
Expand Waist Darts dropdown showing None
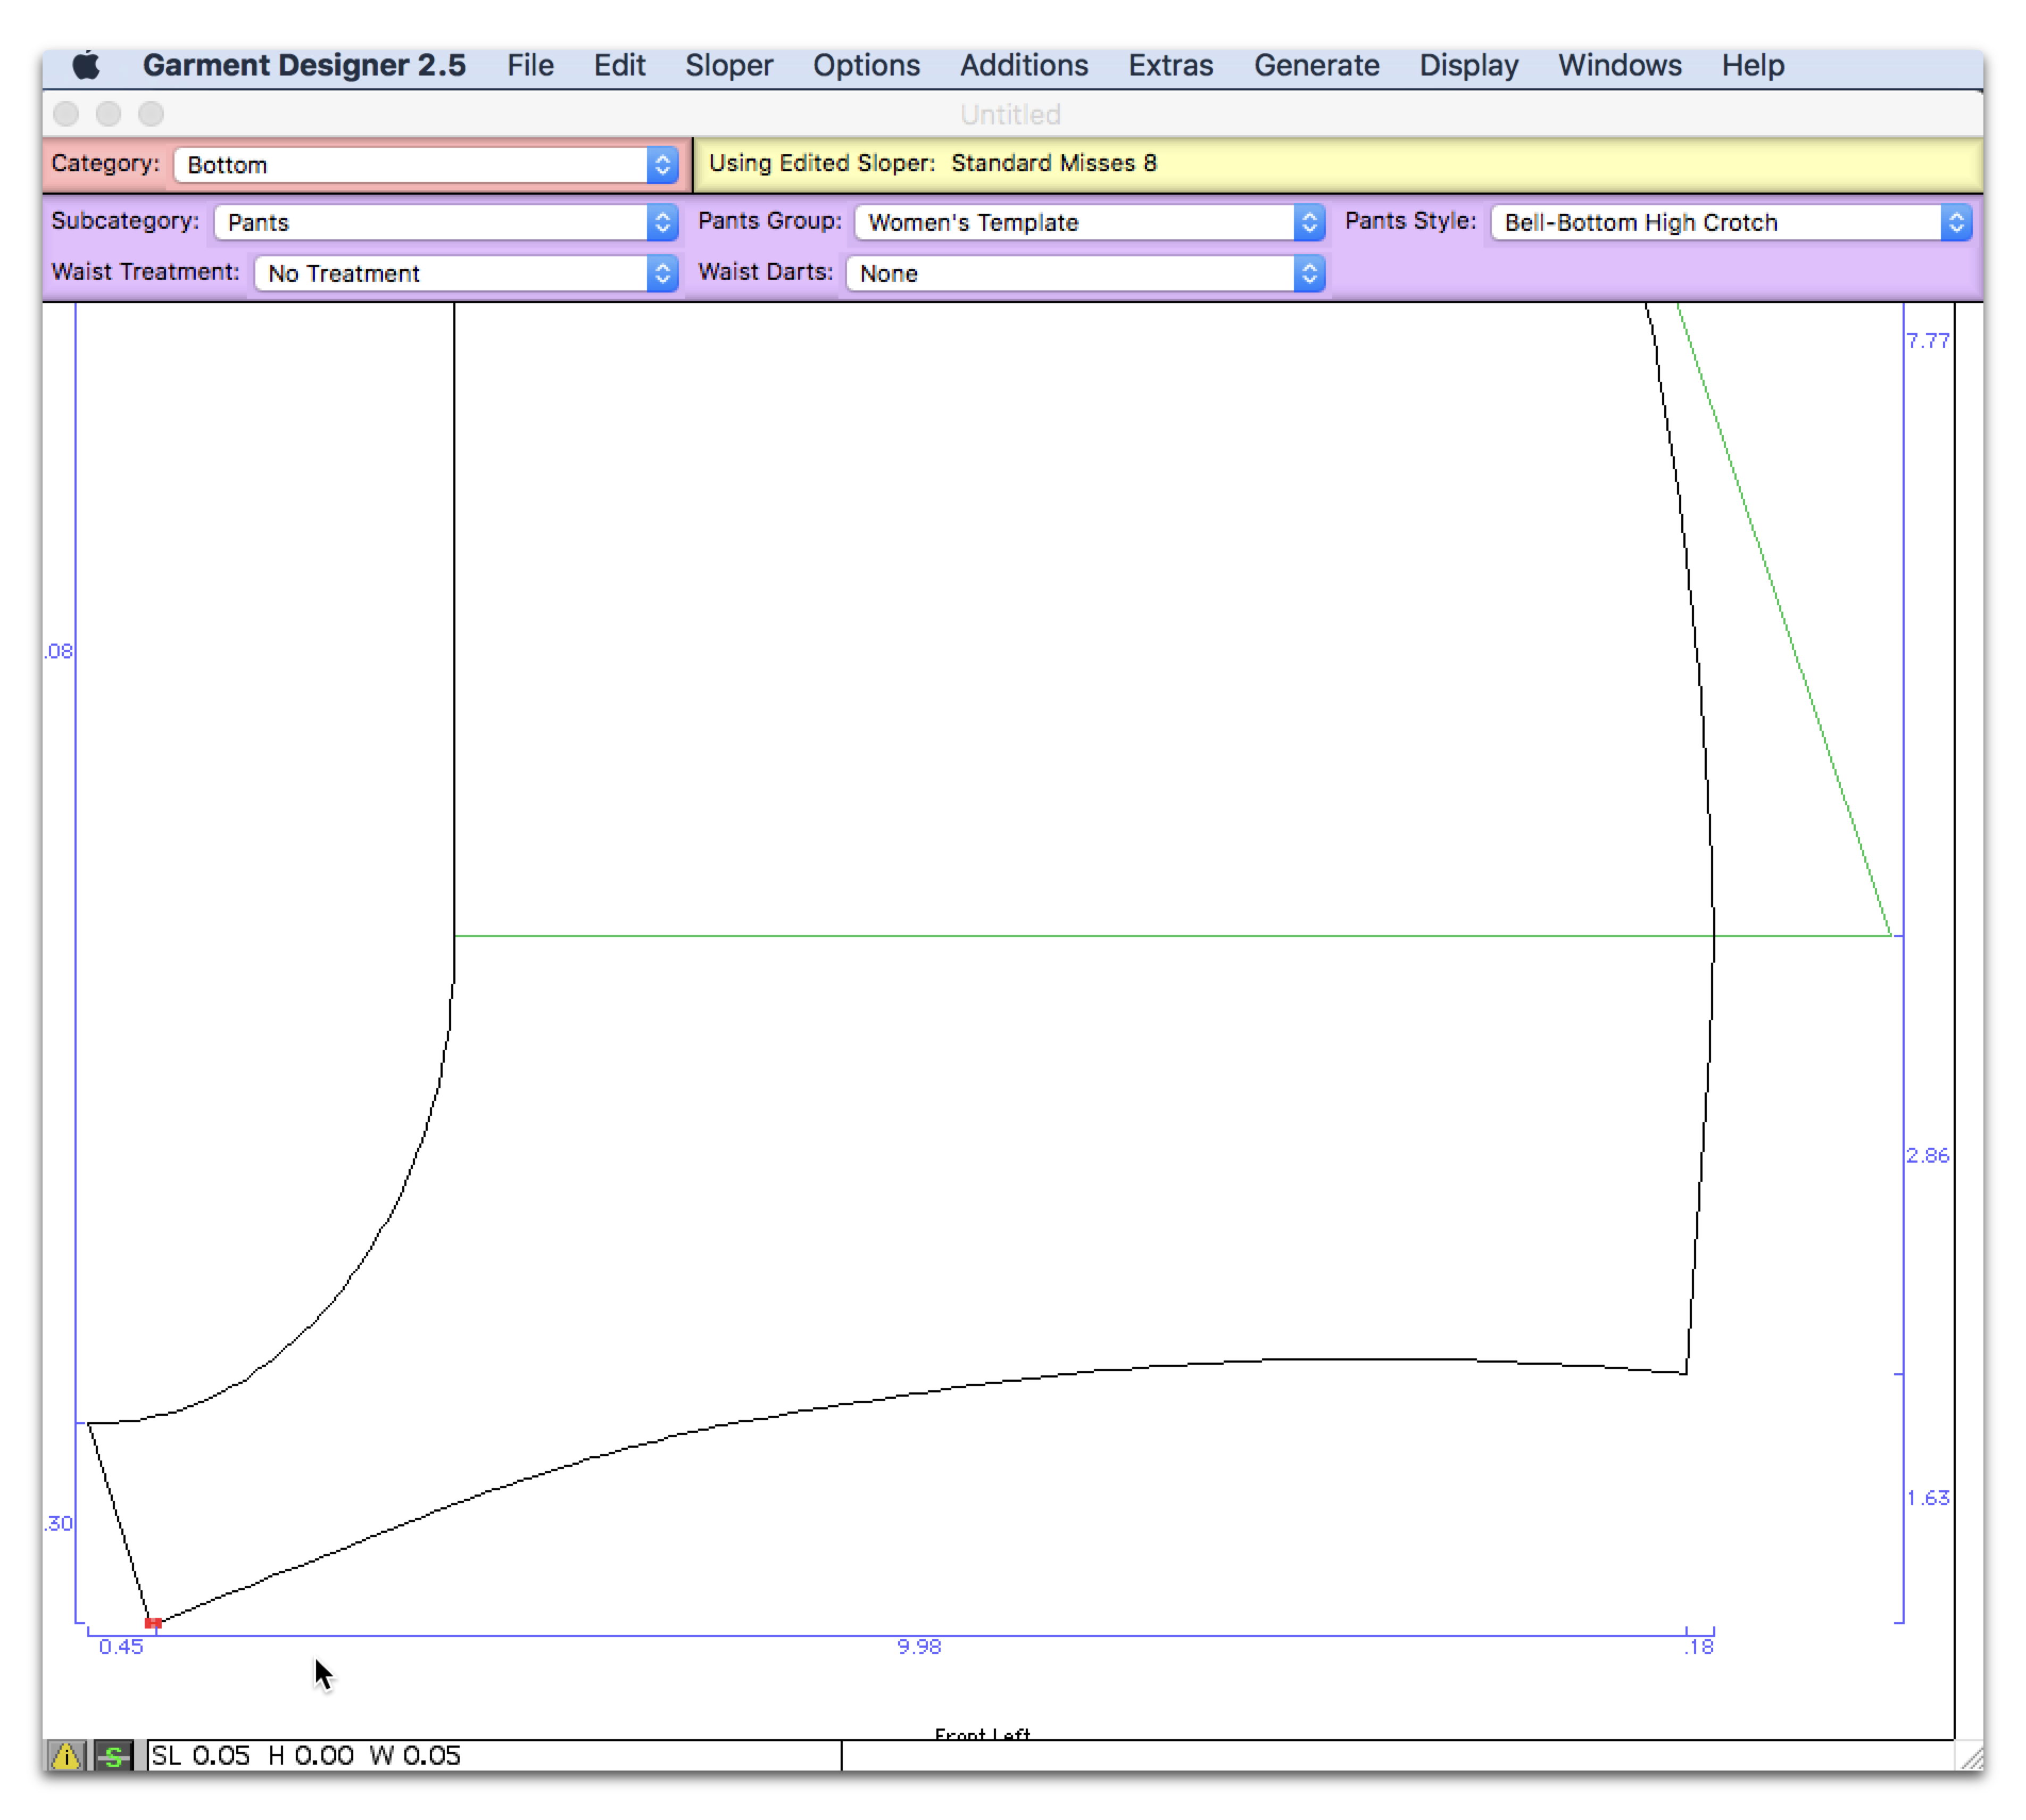click(1086, 273)
